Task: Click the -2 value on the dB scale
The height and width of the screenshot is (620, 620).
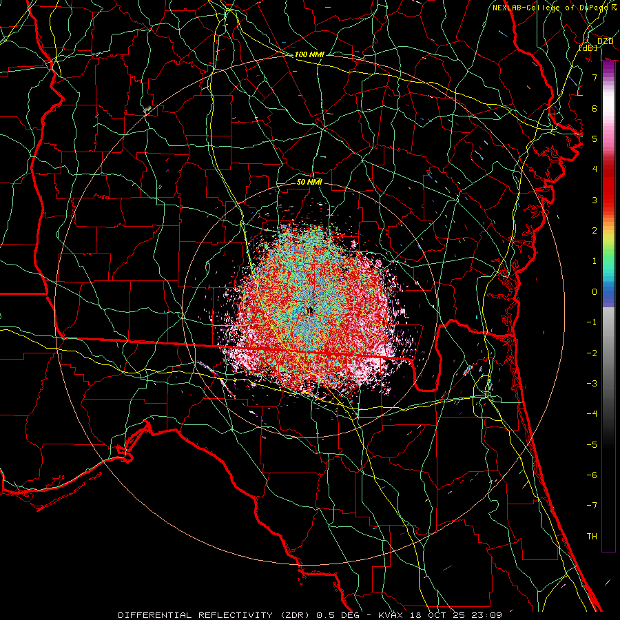Action: click(x=592, y=353)
